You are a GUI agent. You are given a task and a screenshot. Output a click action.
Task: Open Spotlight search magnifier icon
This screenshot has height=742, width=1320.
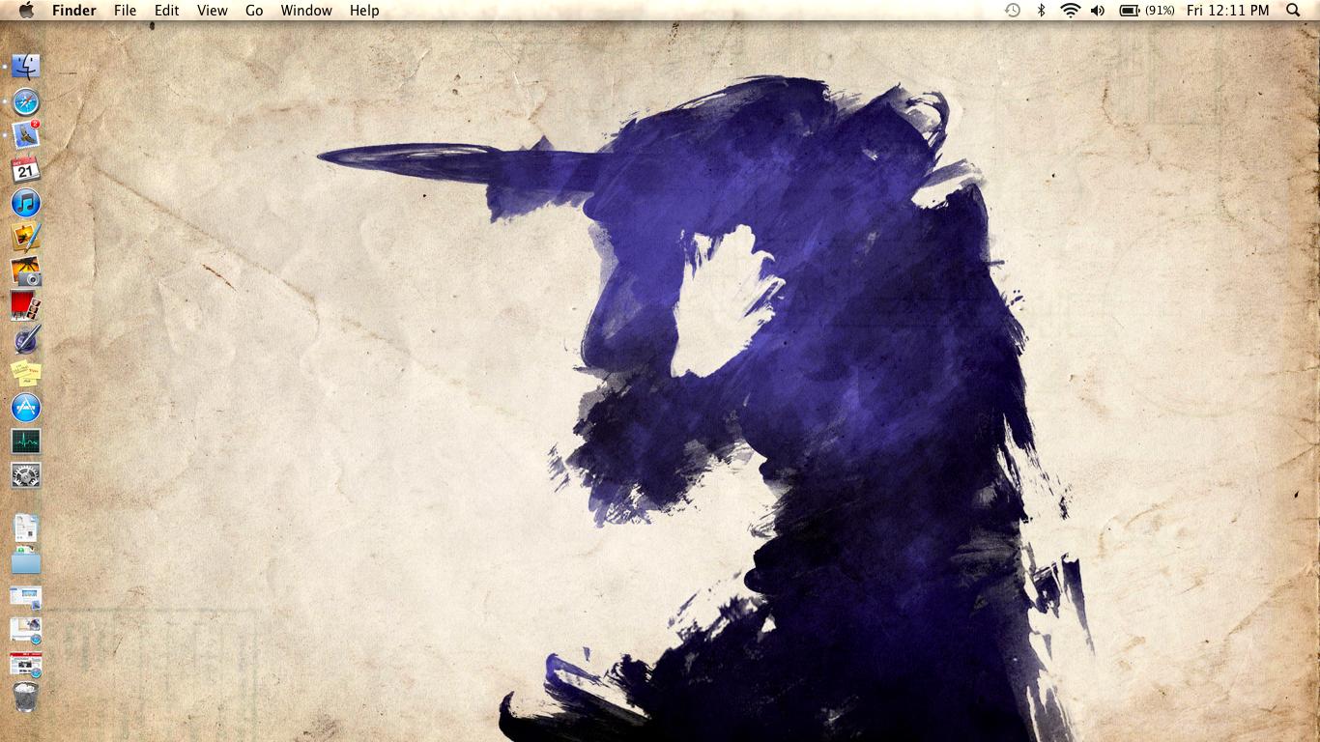coord(1294,11)
